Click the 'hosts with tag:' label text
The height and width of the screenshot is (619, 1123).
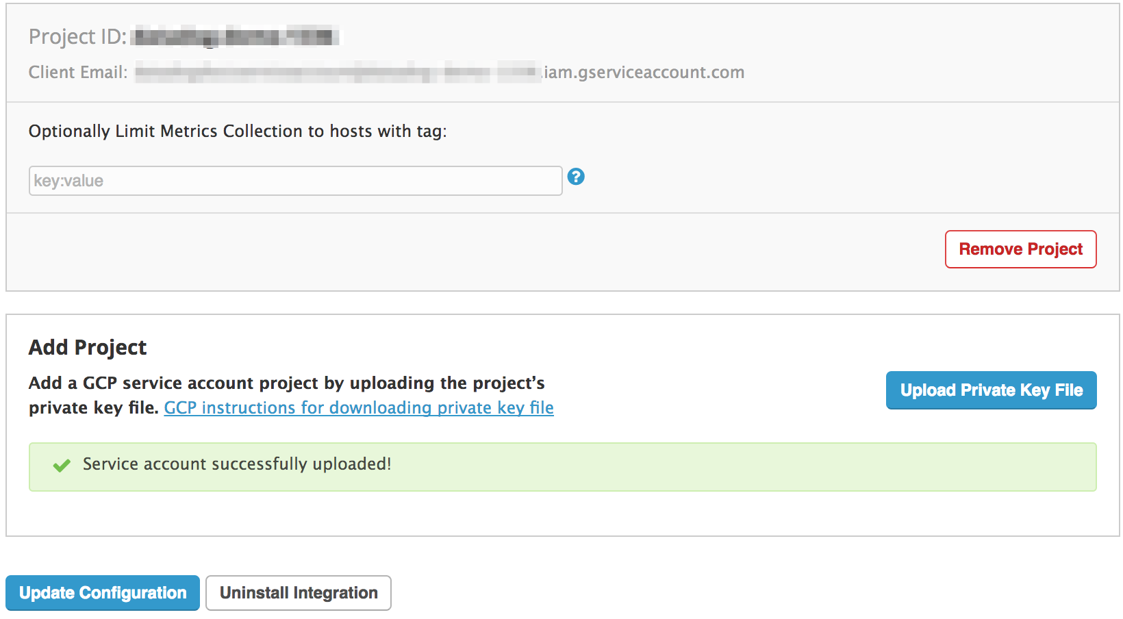388,131
